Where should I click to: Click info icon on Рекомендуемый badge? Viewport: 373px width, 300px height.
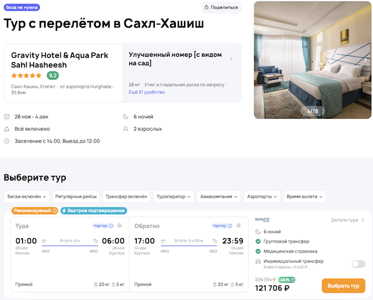pos(55,210)
